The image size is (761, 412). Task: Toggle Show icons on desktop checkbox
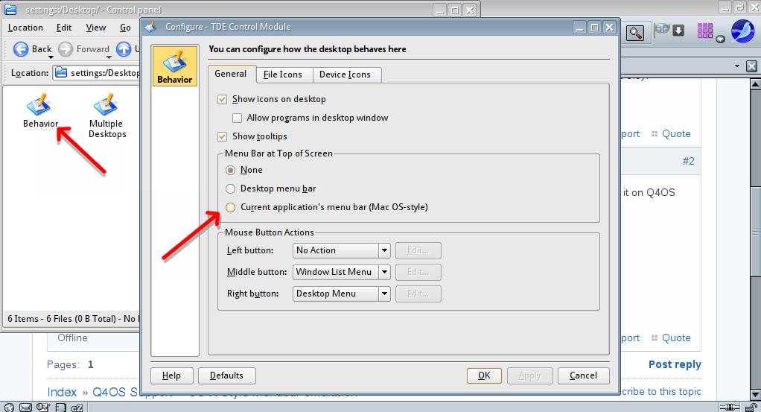[x=222, y=99]
